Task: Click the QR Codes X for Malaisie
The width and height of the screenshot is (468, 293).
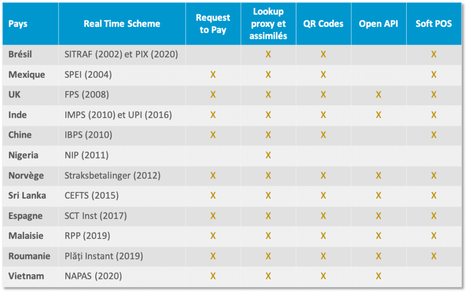Action: coord(323,236)
